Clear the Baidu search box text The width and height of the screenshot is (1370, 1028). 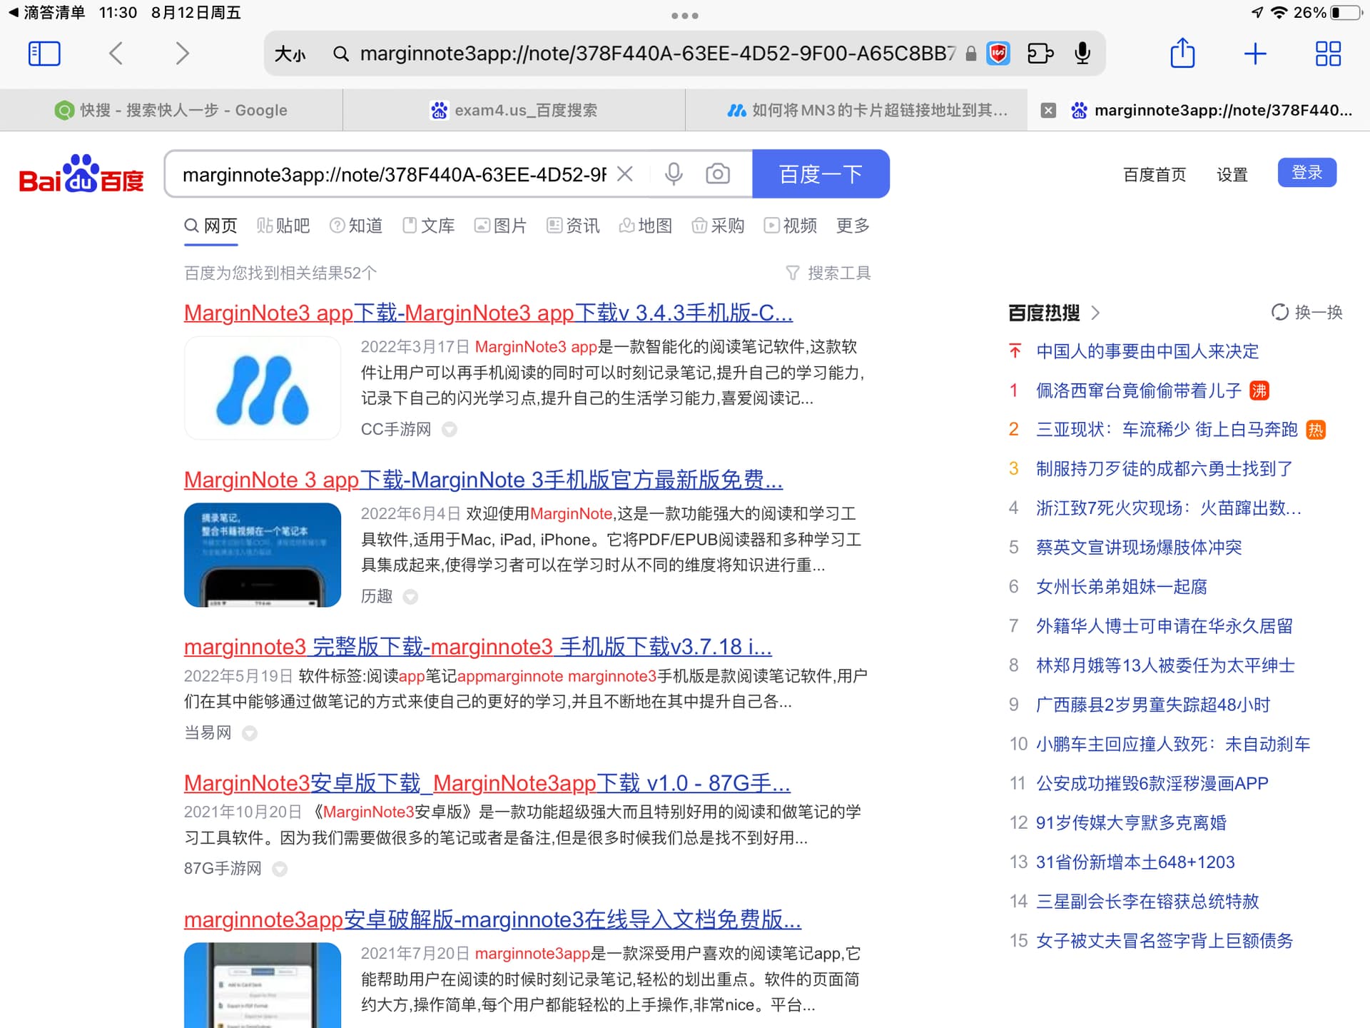625,174
